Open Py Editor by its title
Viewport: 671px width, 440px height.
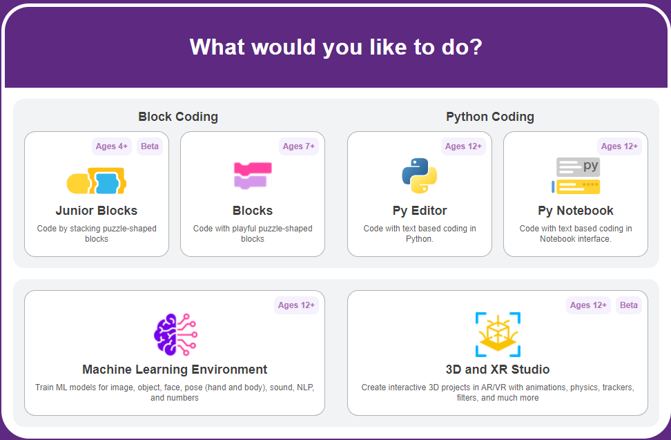[x=420, y=211]
